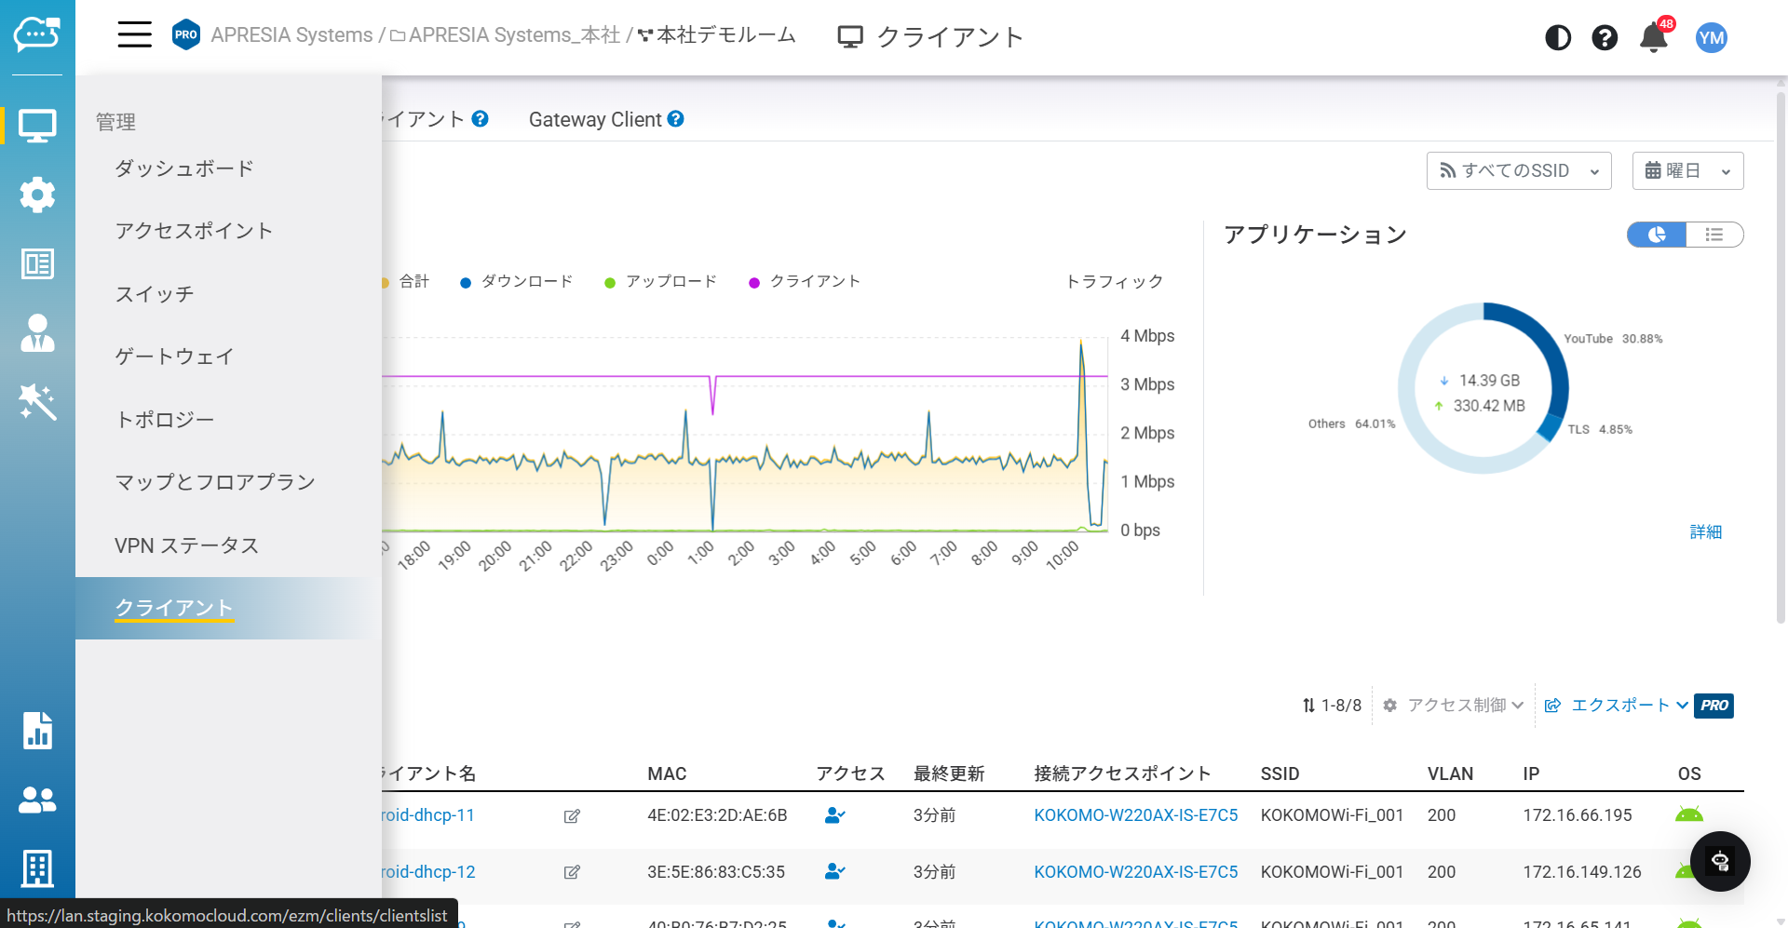
Task: Open the reports chart document sidebar icon
Action: [x=37, y=731]
